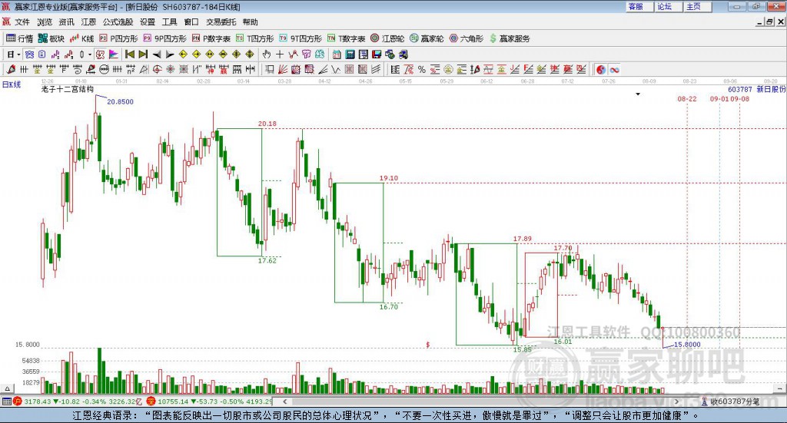The image size is (787, 423).
Task: Click Shanghai index 3178.43 in status bar
Action: (x=38, y=402)
